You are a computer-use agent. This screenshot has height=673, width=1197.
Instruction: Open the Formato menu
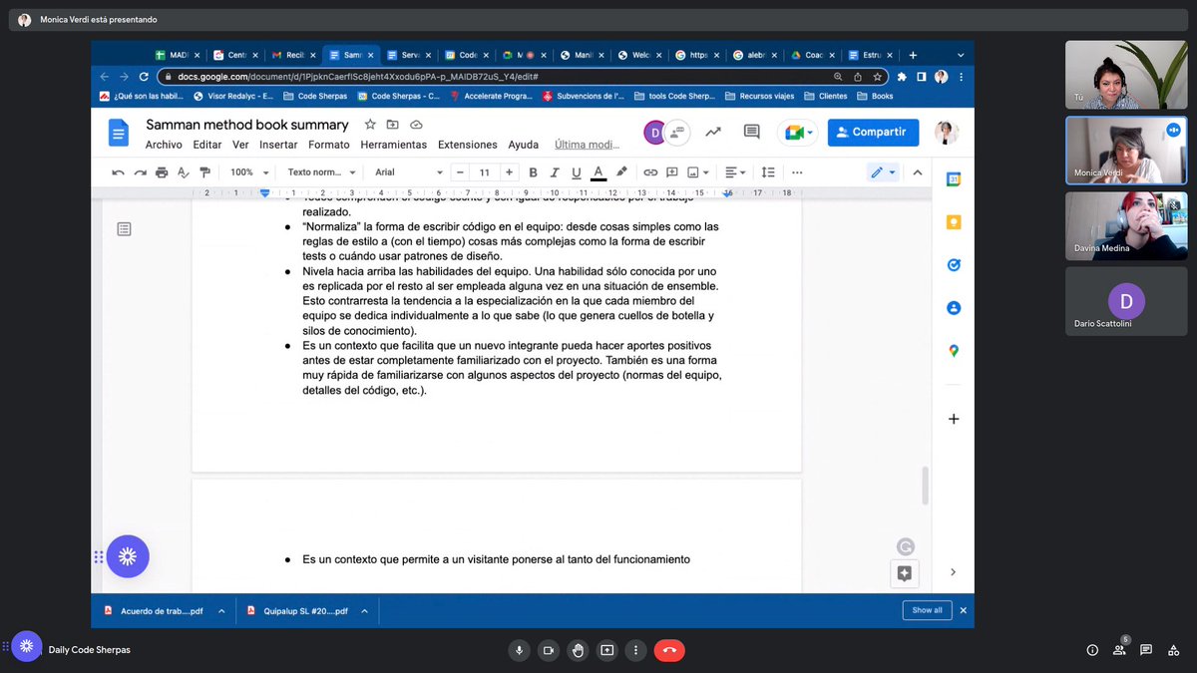click(329, 145)
